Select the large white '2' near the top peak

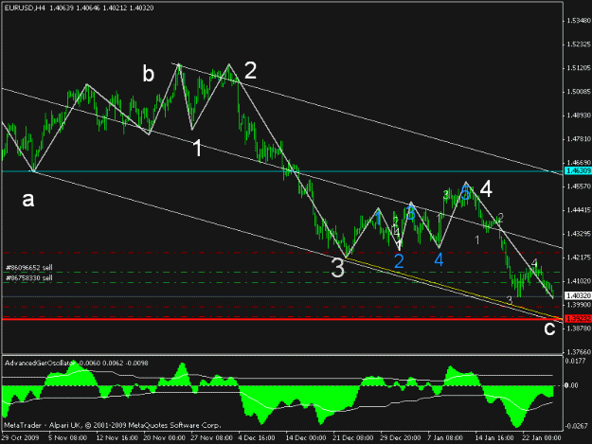click(x=250, y=70)
